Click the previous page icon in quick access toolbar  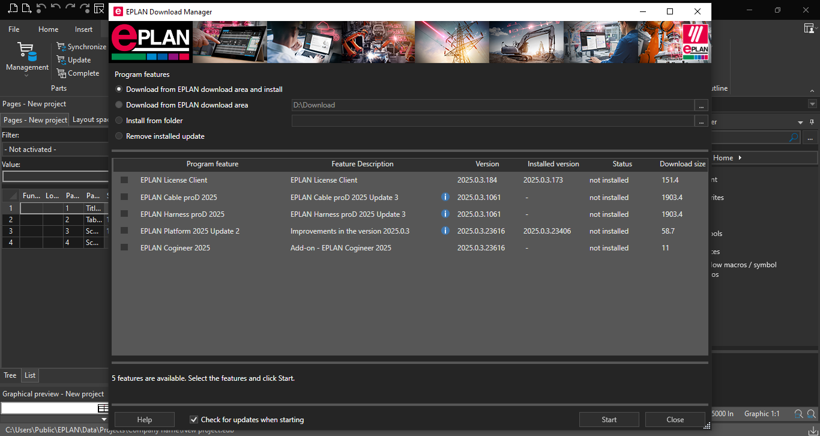(x=13, y=8)
